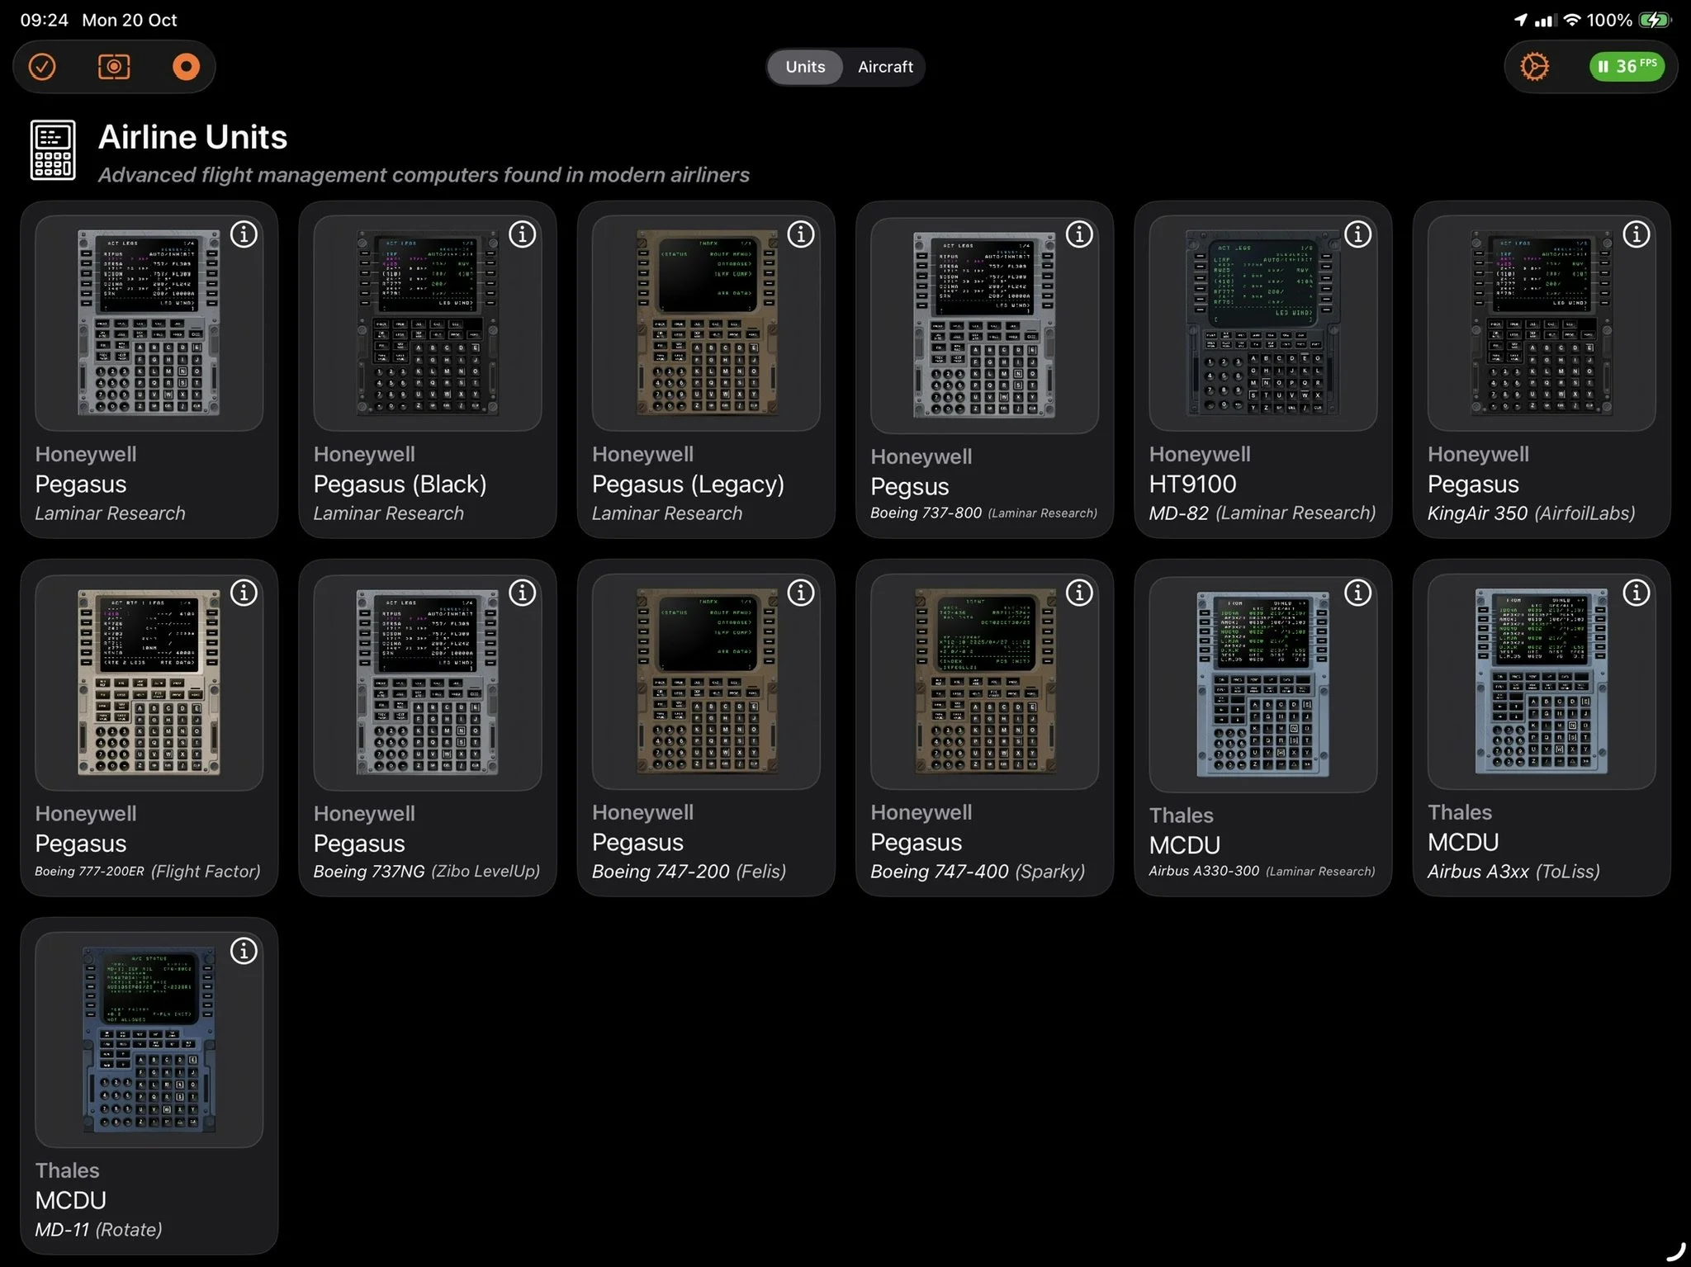This screenshot has width=1691, height=1267.
Task: Select Thales MCDU Airbus A330-300 card
Action: [1262, 683]
